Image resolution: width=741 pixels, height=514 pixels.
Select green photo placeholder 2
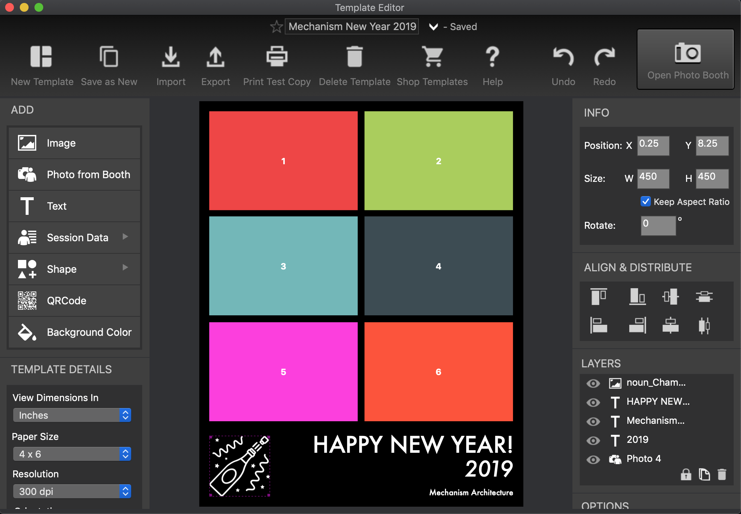pos(439,161)
